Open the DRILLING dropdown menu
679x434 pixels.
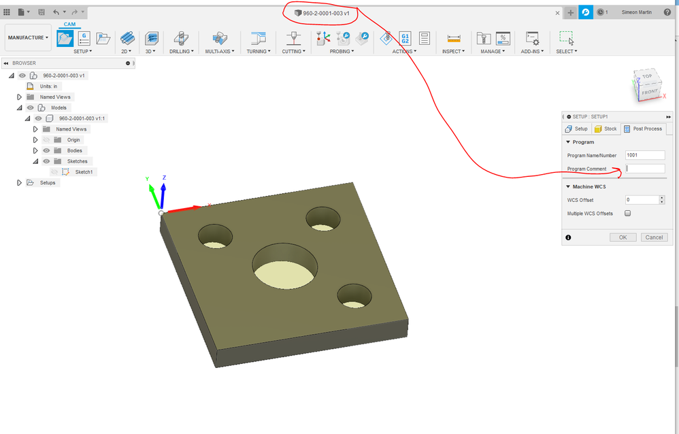click(x=181, y=51)
